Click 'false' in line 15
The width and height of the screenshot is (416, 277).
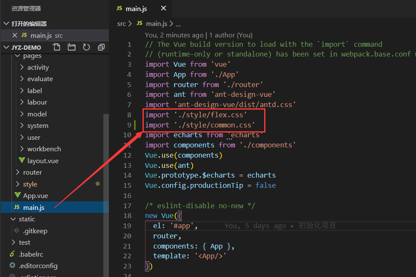click(x=265, y=185)
